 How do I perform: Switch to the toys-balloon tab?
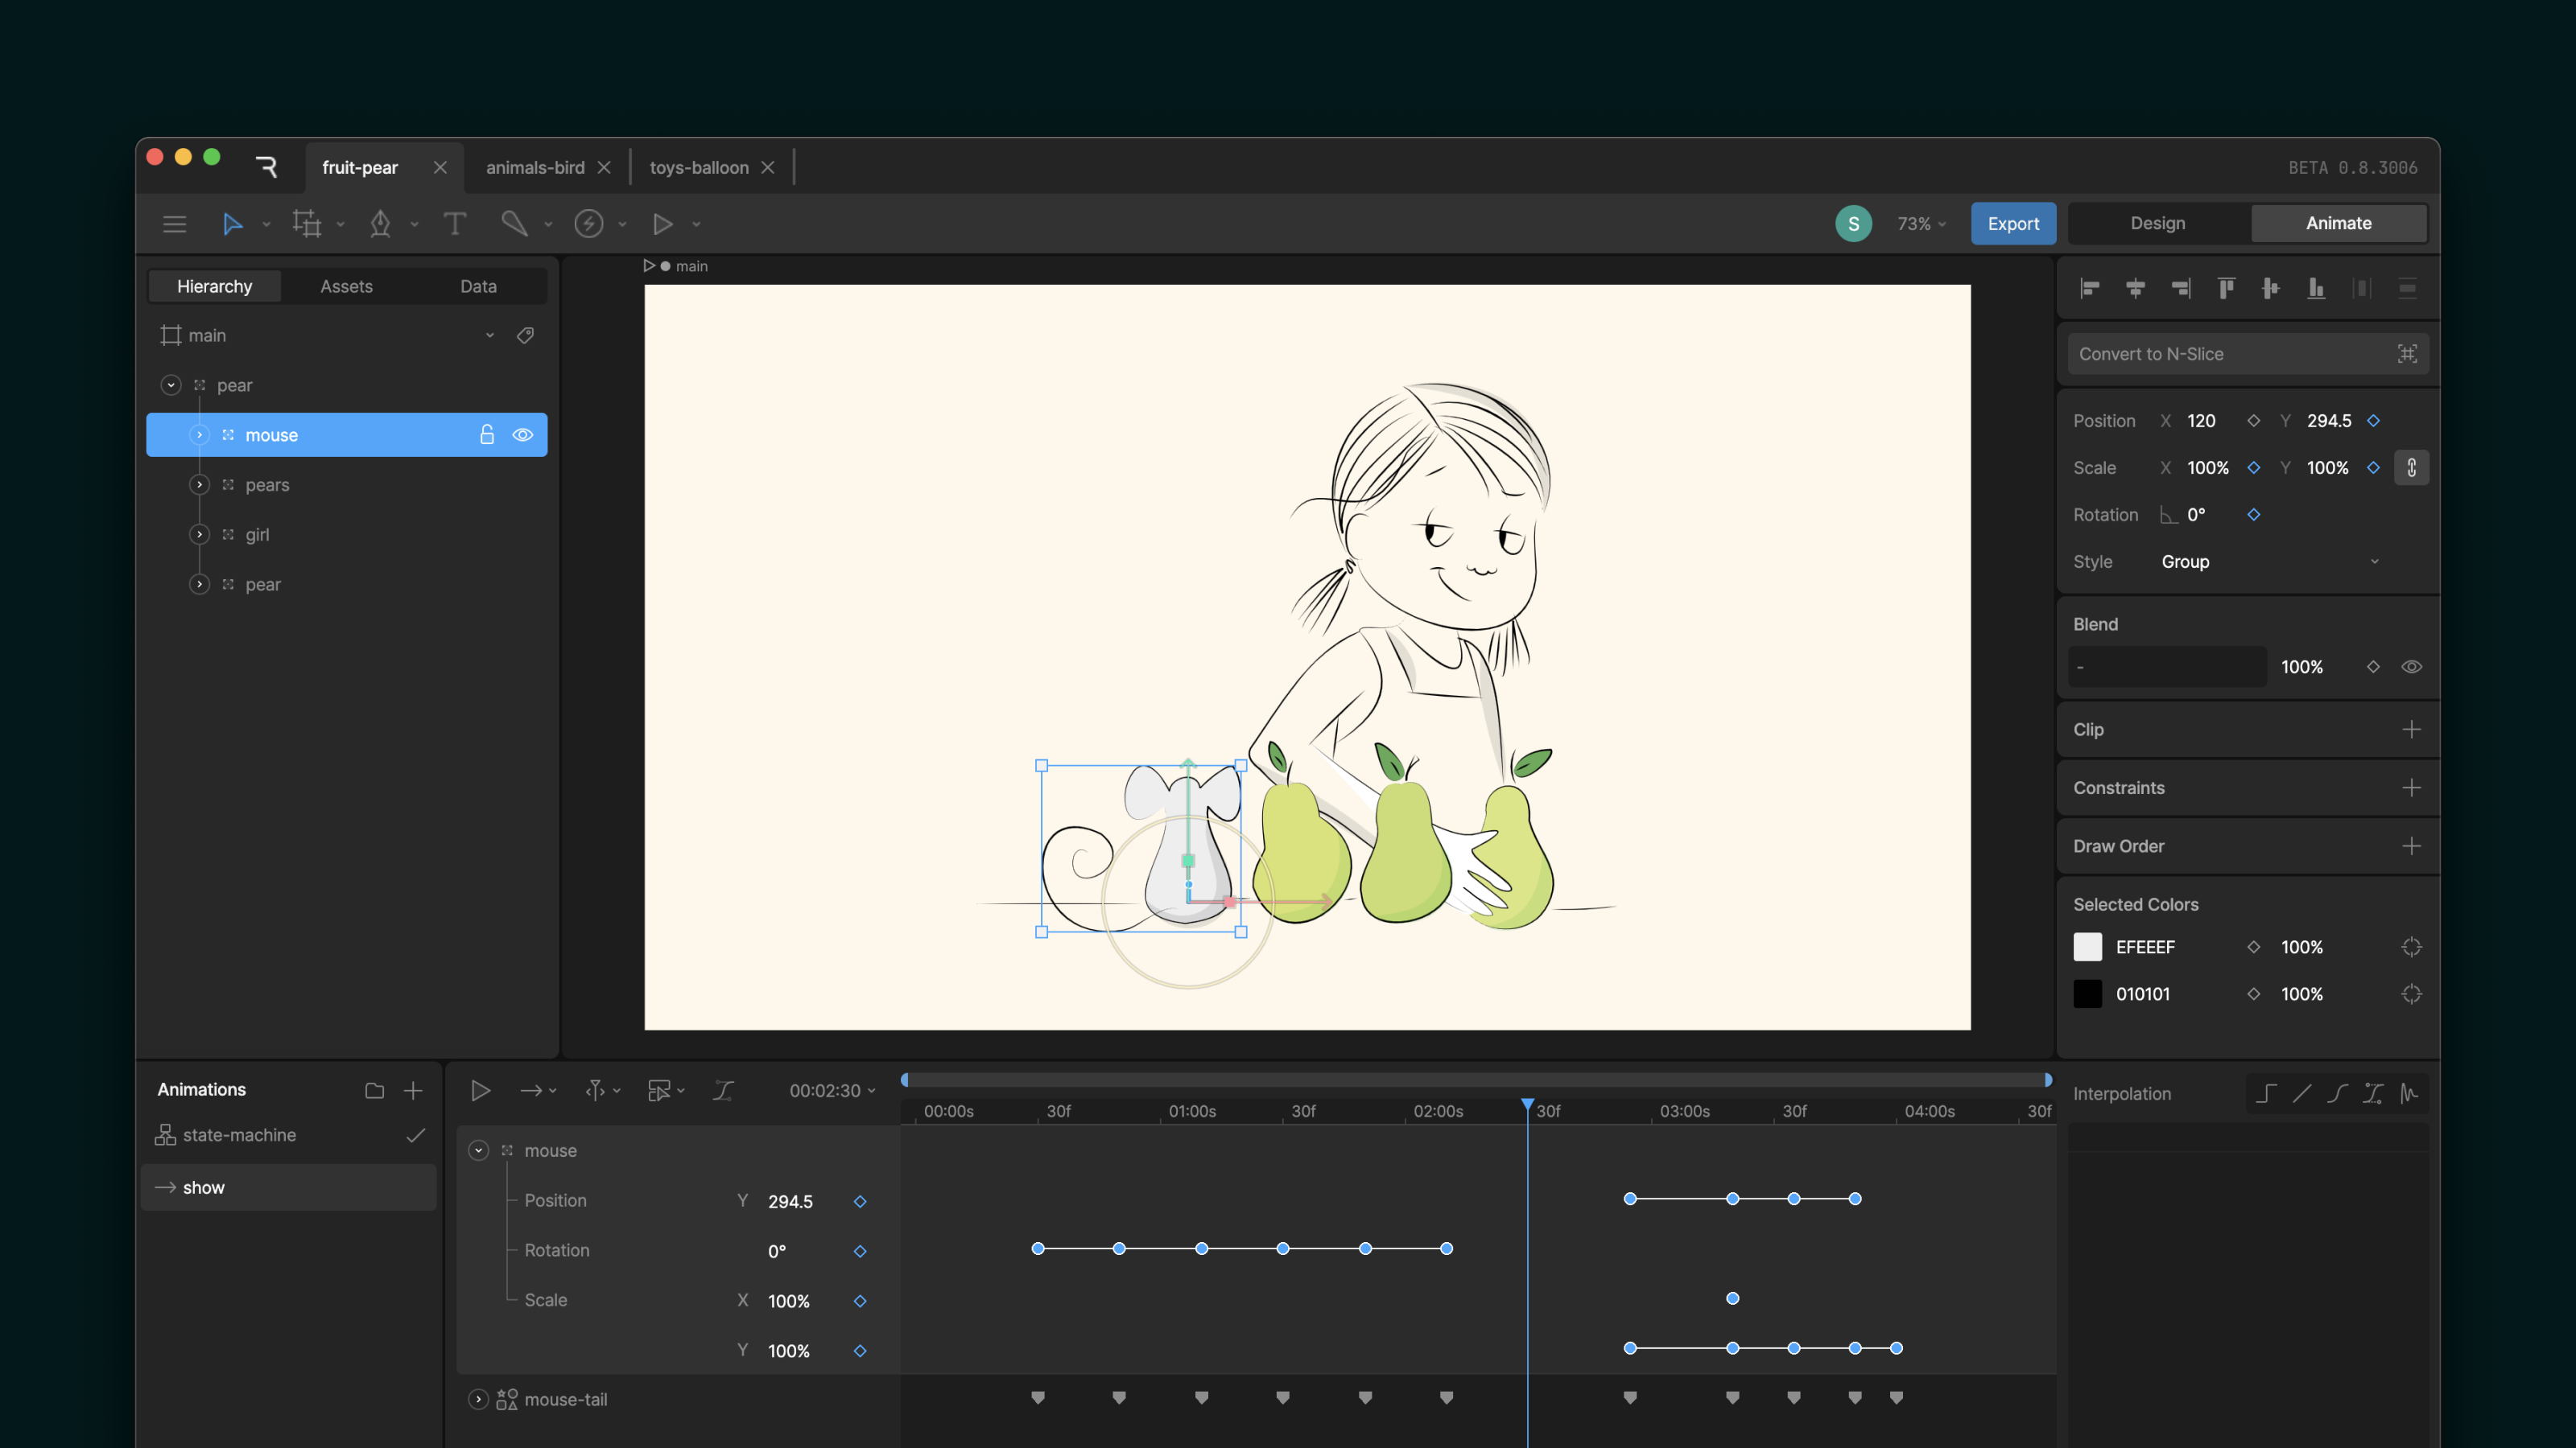[x=699, y=168]
